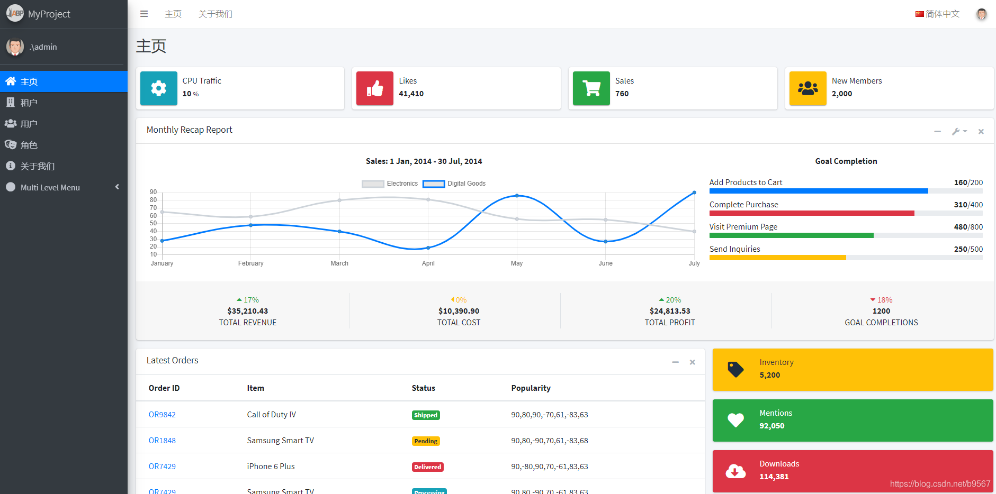Click 主页 link in the top navbar
Viewport: 996px width, 494px height.
[x=173, y=14]
